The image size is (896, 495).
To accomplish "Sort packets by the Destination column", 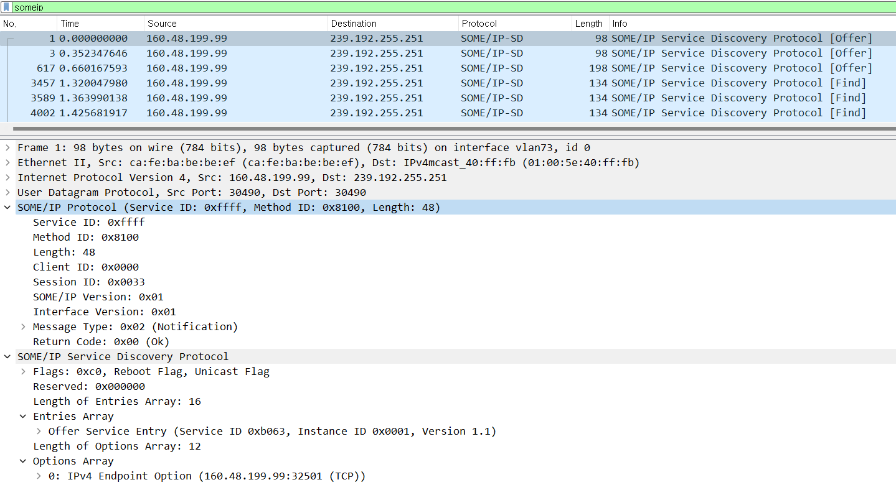I will coord(393,24).
